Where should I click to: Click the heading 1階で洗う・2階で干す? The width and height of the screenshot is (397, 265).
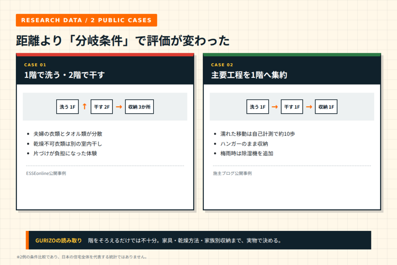pyautogui.click(x=64, y=75)
